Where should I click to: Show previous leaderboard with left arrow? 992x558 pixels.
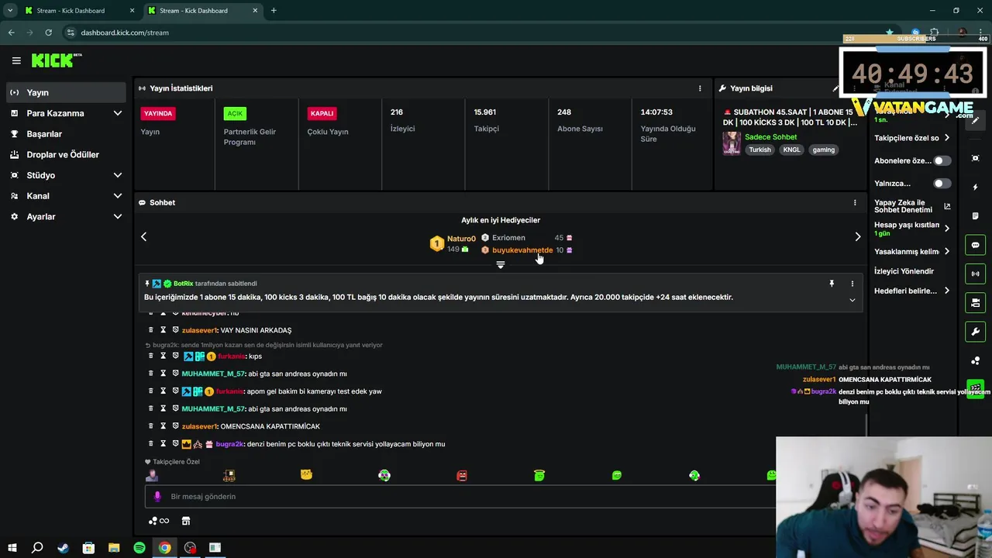pyautogui.click(x=143, y=236)
